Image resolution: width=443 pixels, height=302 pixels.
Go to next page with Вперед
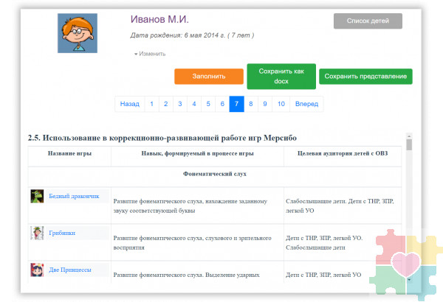coord(306,104)
